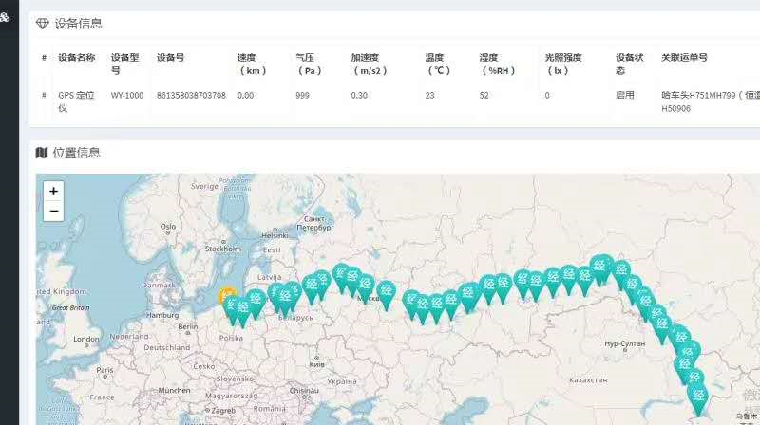Image resolution: width=760 pixels, height=425 pixels.
Task: Click the acceleration value 0.30
Action: click(359, 96)
